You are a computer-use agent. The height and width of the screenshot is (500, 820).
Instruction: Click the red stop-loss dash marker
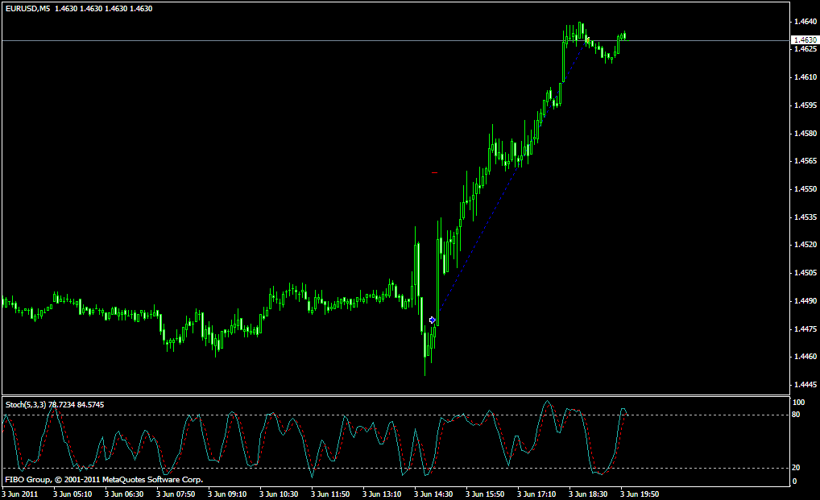click(x=434, y=172)
